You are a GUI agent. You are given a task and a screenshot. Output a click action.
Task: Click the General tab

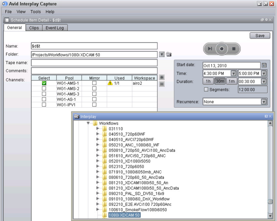point(14,28)
